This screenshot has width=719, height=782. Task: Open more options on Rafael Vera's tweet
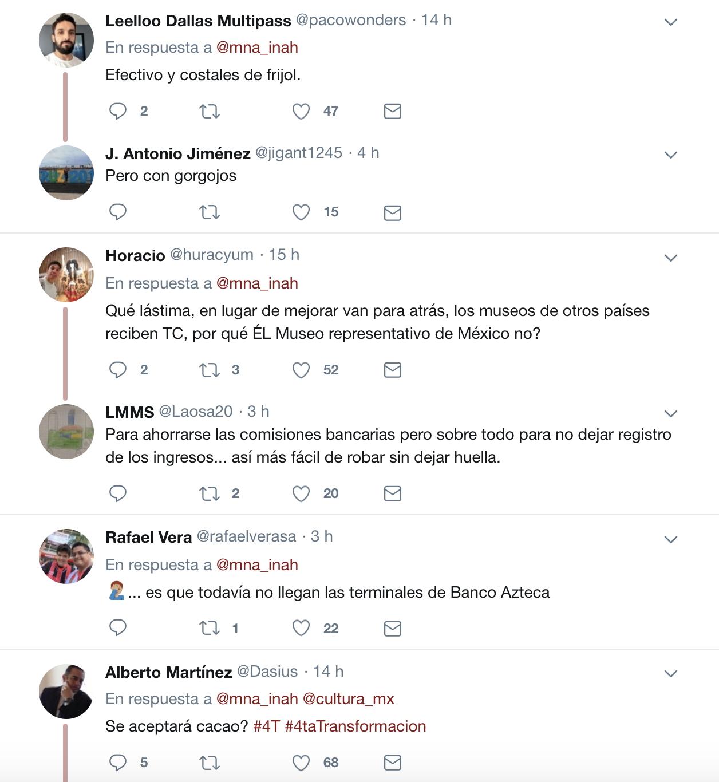tap(671, 539)
